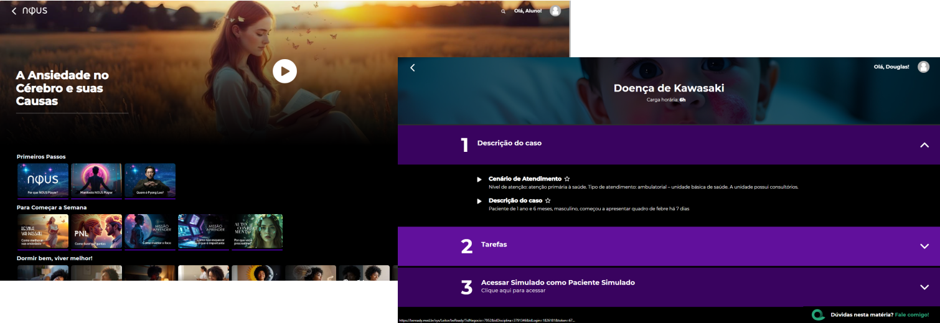
Task: Click the title 'A Ansiedade no Cérebro e suas Causas'
Action: tap(62, 88)
